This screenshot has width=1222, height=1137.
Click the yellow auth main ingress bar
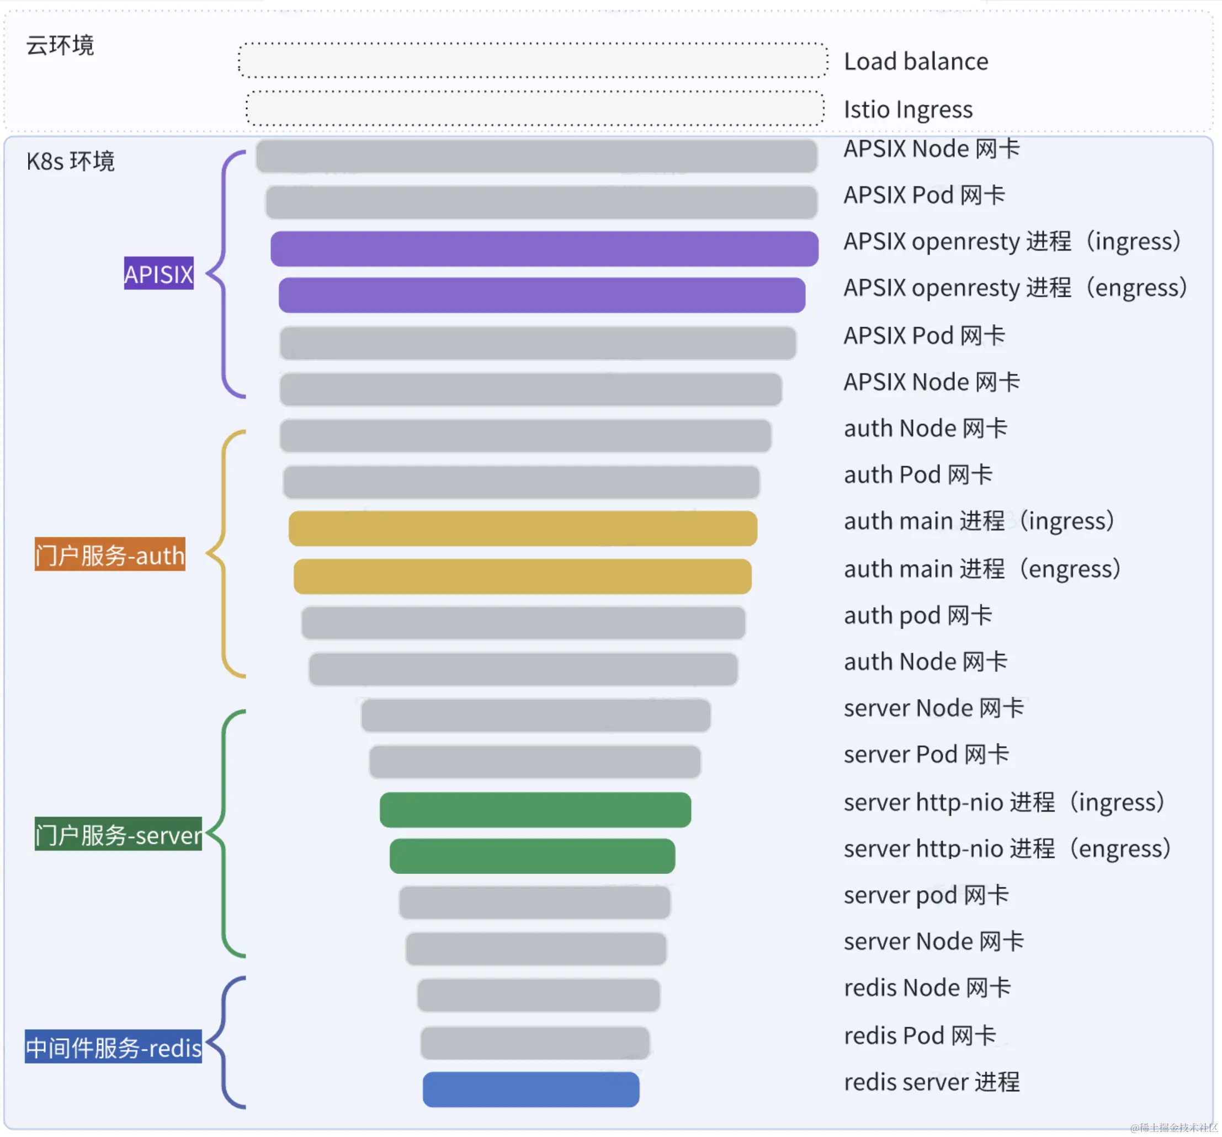[523, 529]
